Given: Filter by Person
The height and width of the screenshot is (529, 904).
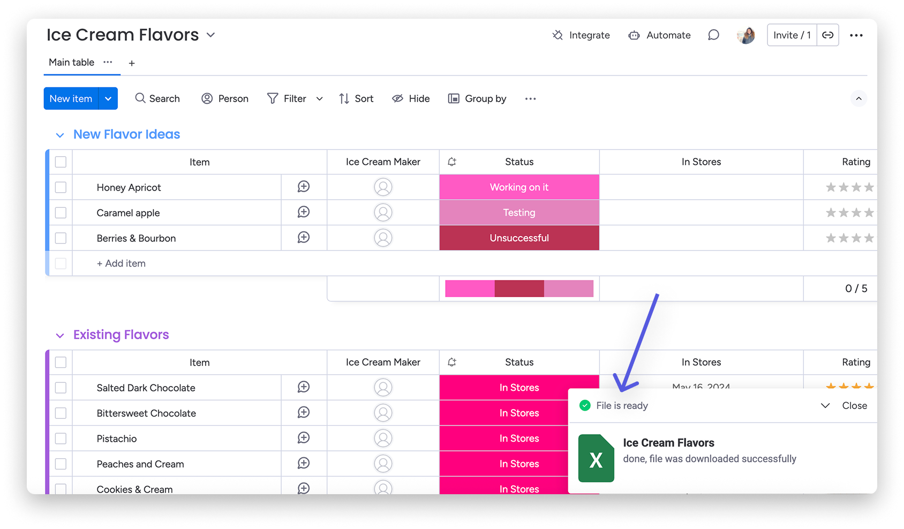Looking at the screenshot, I should tap(225, 99).
